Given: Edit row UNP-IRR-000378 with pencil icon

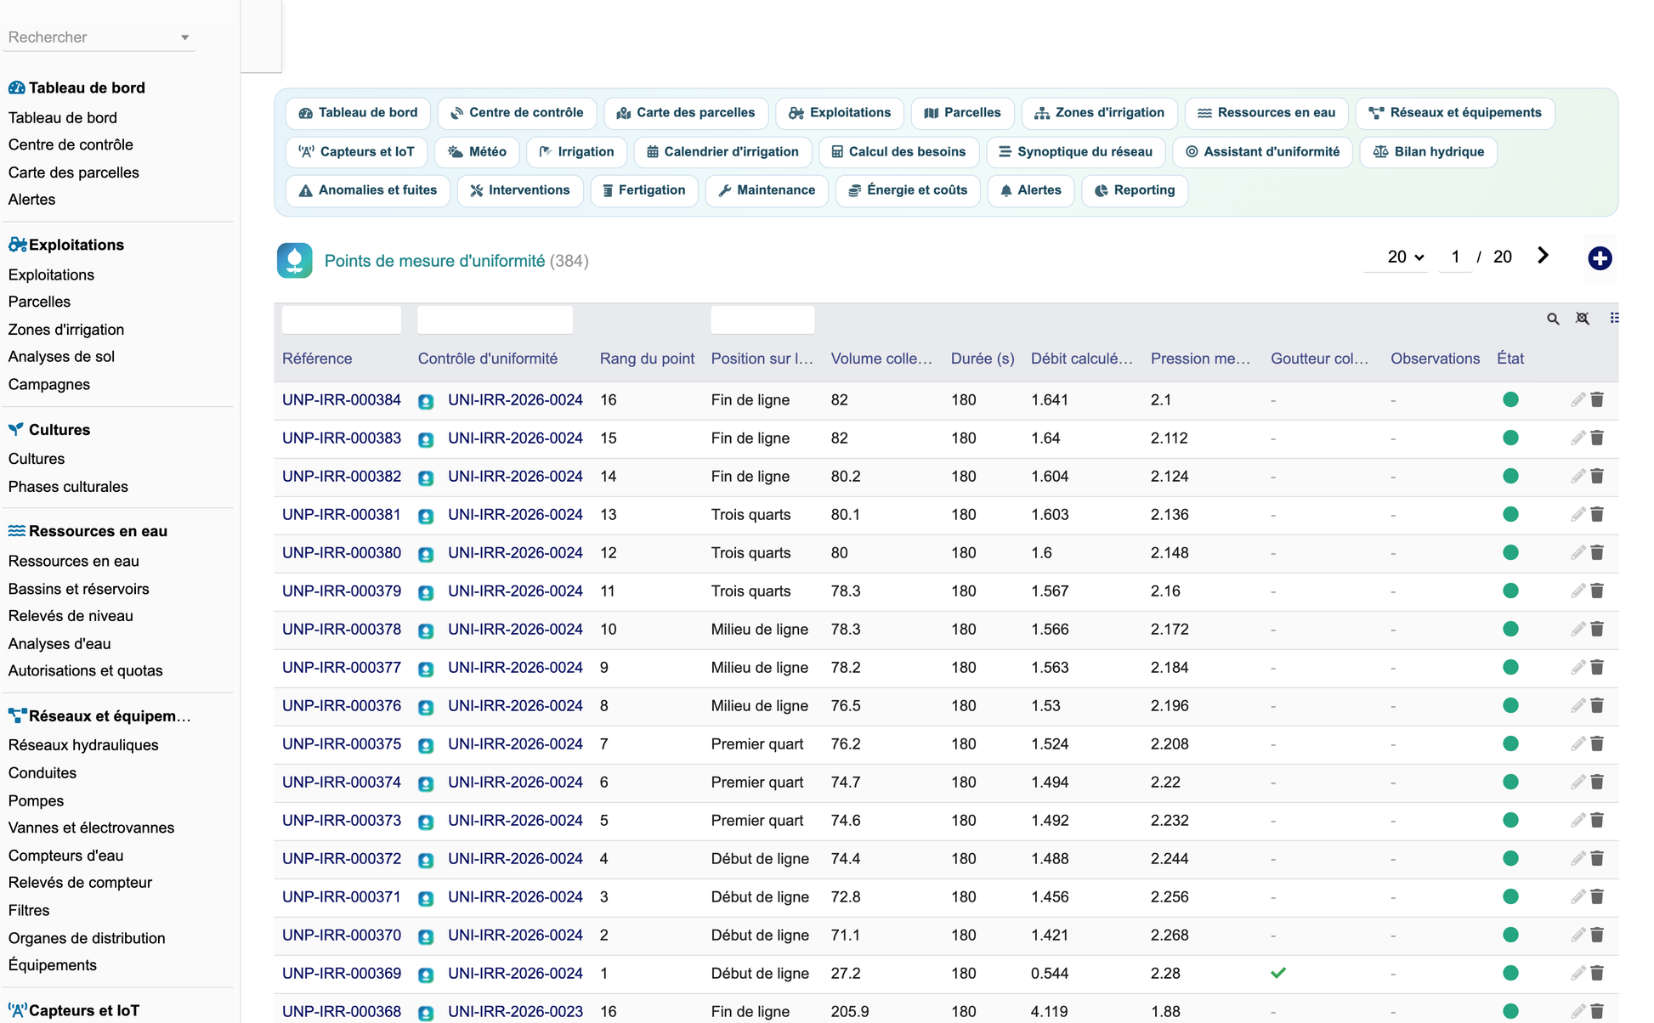Looking at the screenshot, I should tap(1578, 629).
